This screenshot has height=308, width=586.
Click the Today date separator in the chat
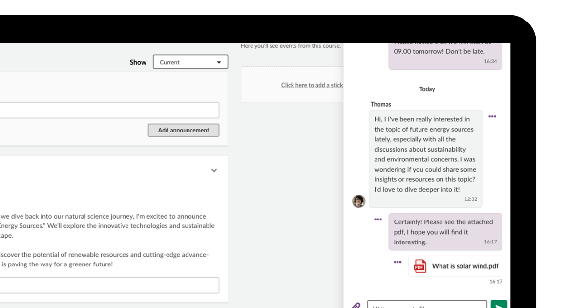[x=427, y=89]
